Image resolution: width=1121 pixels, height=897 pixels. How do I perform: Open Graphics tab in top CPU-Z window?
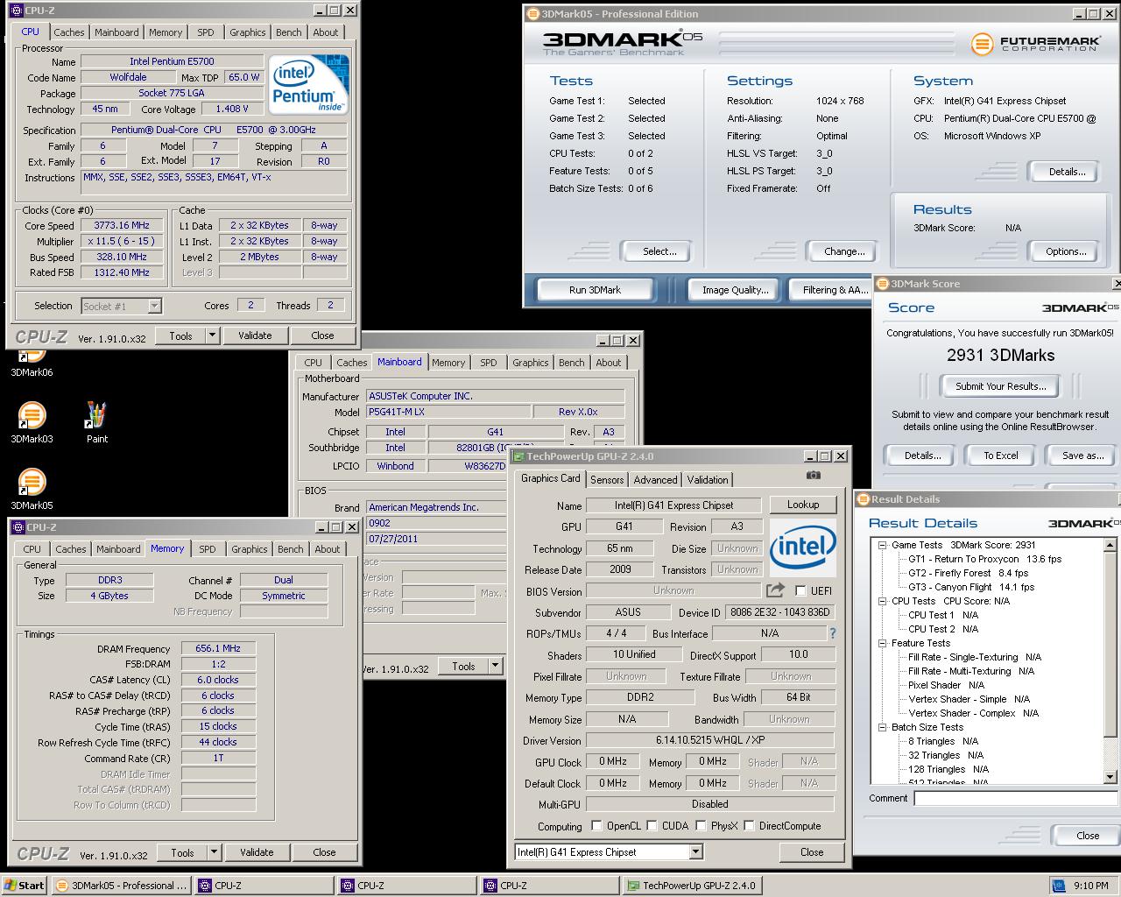pos(248,32)
